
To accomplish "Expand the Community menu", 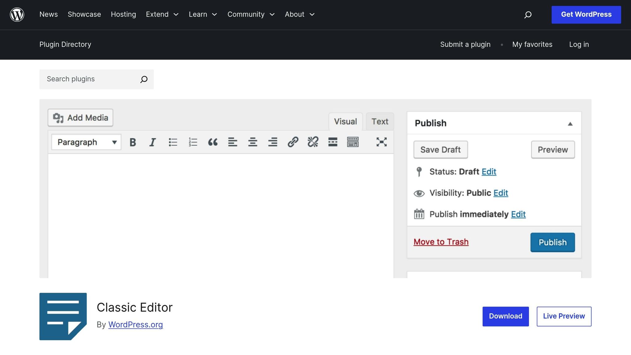I will click(x=251, y=14).
